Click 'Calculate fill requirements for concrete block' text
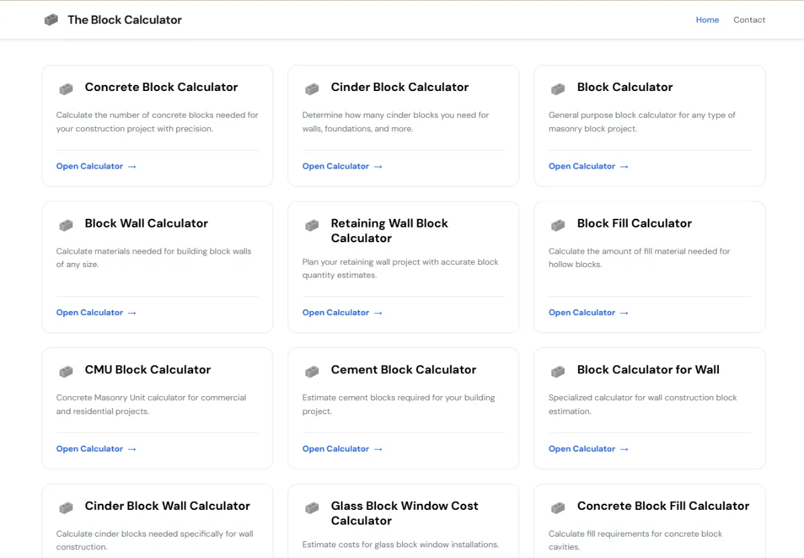 pos(636,541)
